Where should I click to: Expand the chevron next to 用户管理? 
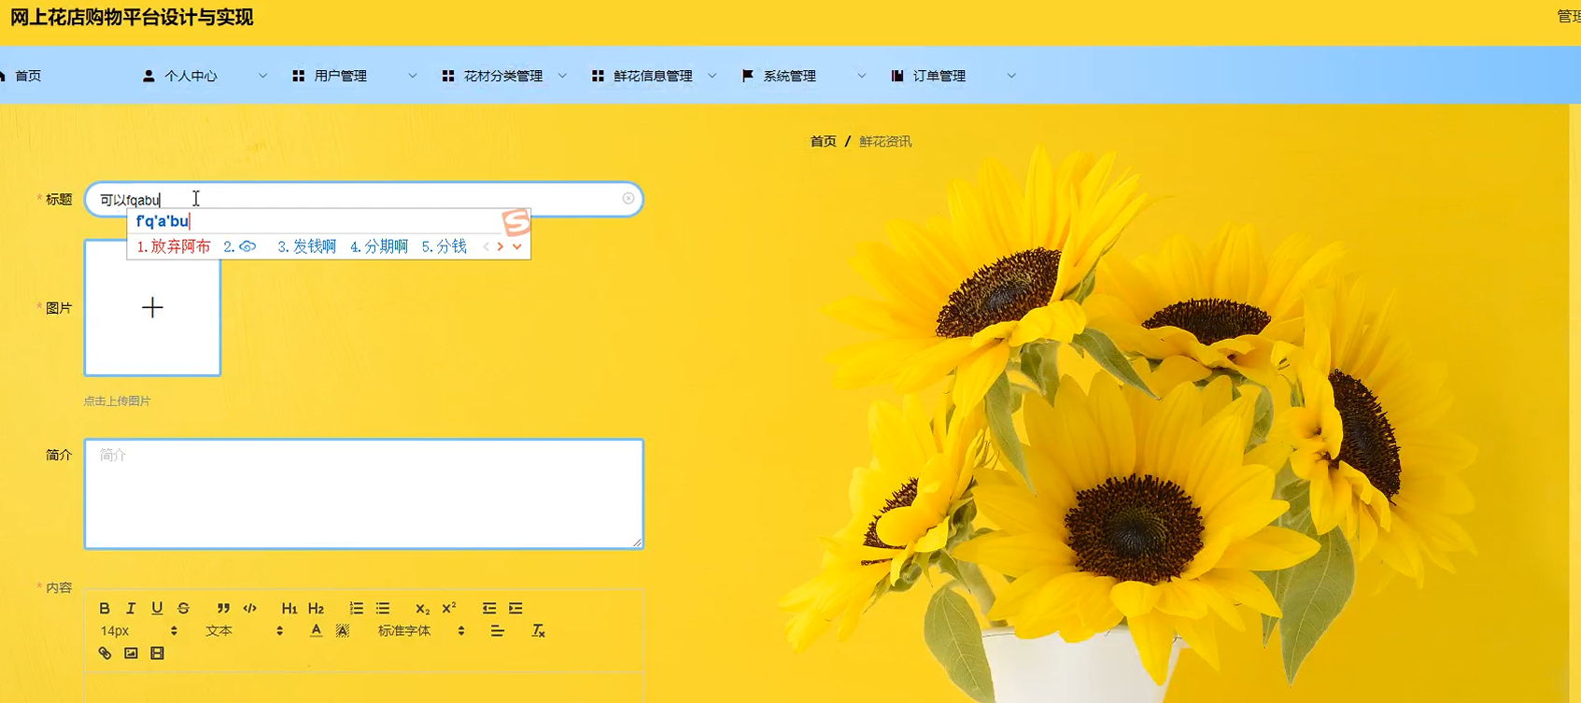pos(412,76)
